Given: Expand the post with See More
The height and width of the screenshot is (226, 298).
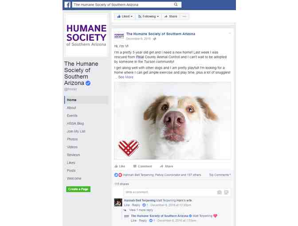Looking at the screenshot, I should pos(125,77).
